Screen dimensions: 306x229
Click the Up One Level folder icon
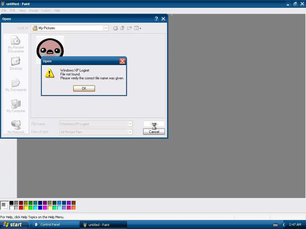[122, 28]
